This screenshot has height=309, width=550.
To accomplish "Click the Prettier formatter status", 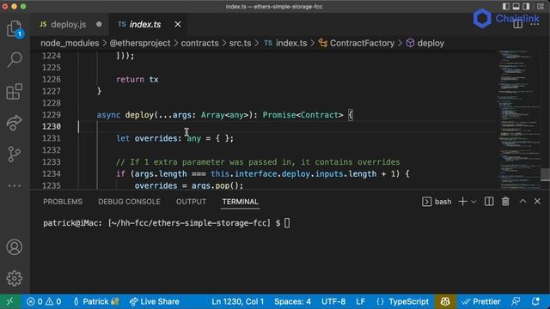I will tap(481, 301).
